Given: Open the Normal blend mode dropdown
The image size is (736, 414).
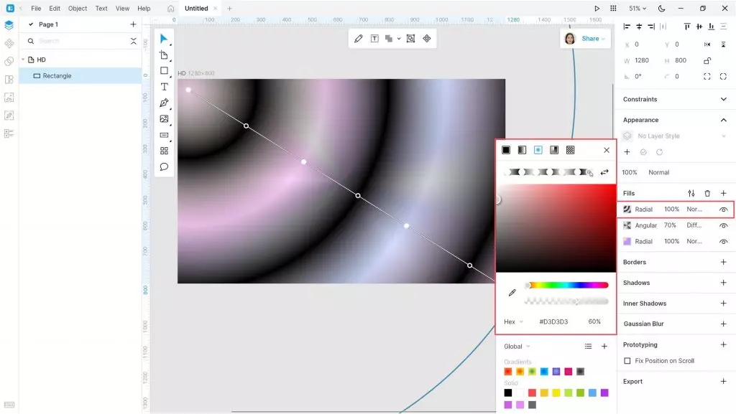Looking at the screenshot, I should pos(658,172).
